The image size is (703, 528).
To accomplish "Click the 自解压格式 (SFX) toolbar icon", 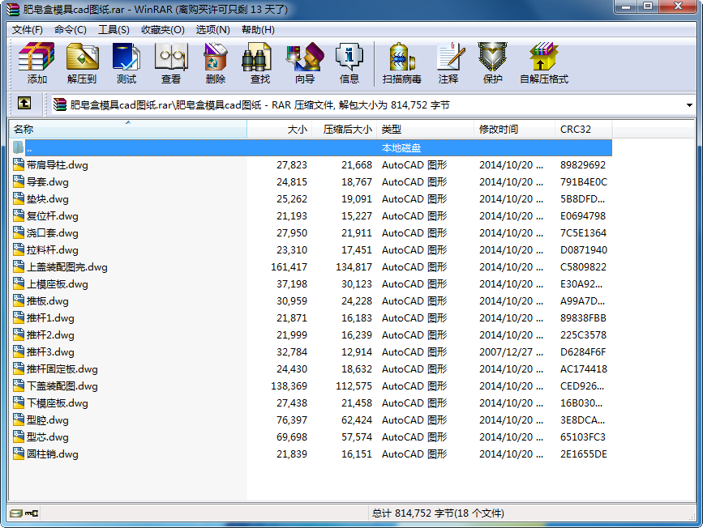I will 544,62.
